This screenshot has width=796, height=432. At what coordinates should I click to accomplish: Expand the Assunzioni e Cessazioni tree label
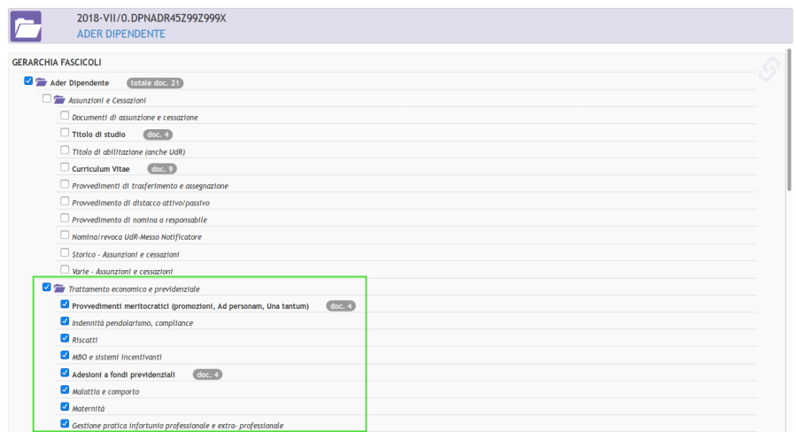[x=107, y=101]
